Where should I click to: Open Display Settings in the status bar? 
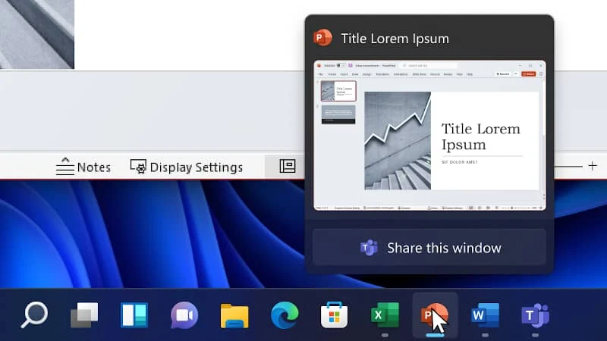(x=187, y=167)
